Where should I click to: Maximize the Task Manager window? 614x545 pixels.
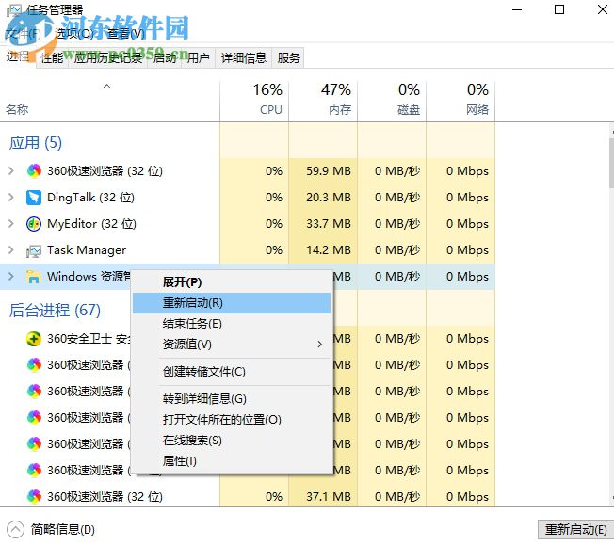559,9
